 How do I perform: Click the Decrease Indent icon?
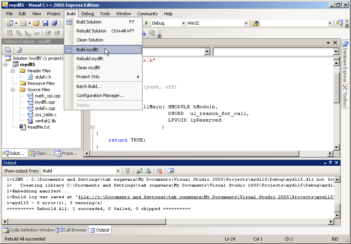tap(48, 33)
